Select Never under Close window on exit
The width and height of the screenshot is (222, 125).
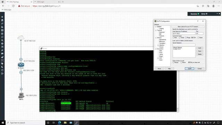click(181, 62)
